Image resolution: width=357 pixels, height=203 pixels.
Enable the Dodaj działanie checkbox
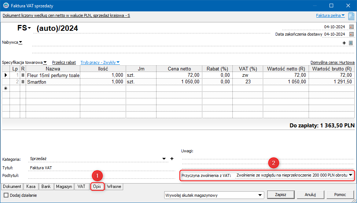6,195
